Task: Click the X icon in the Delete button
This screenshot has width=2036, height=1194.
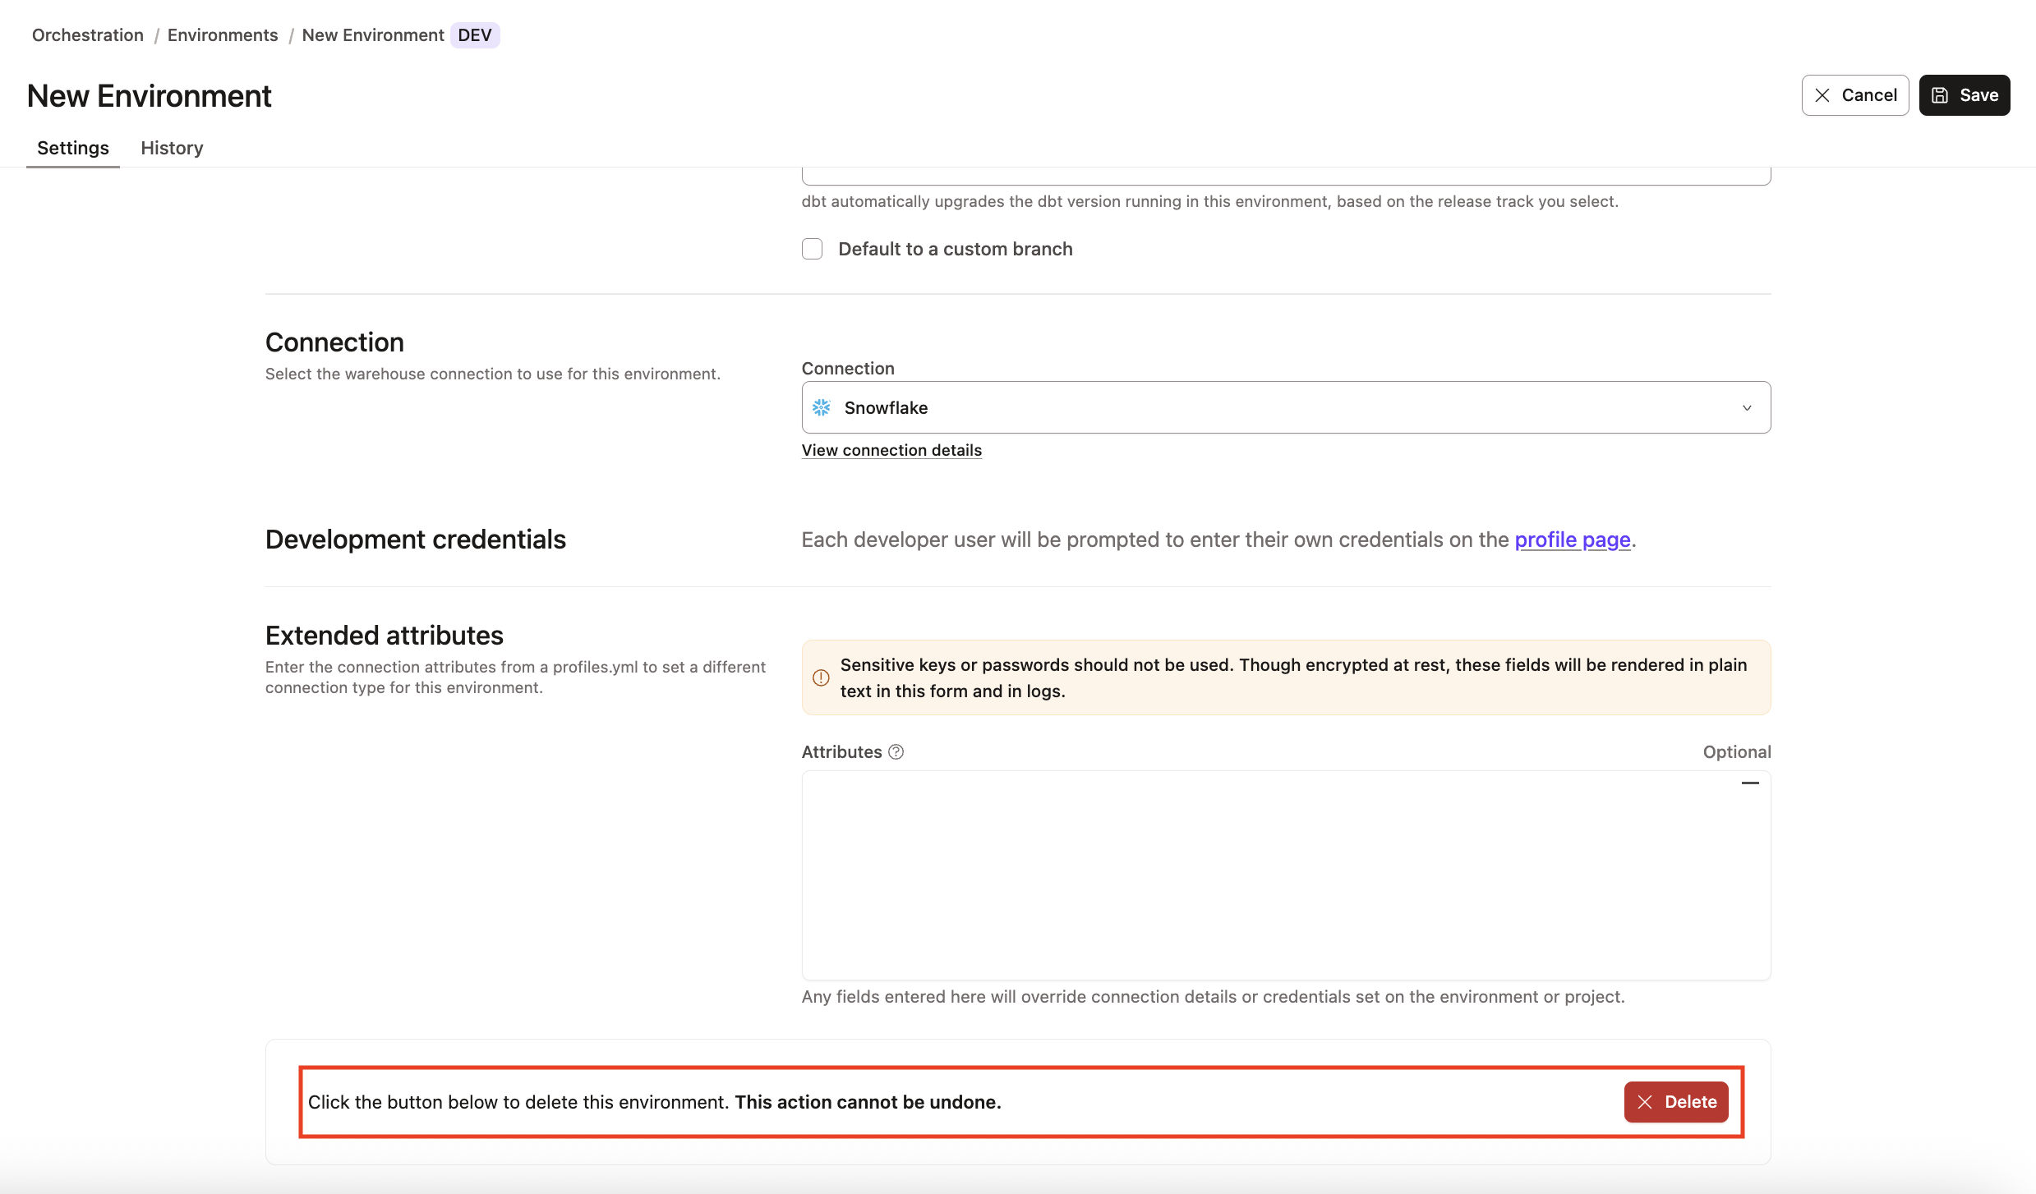Action: [x=1645, y=1102]
